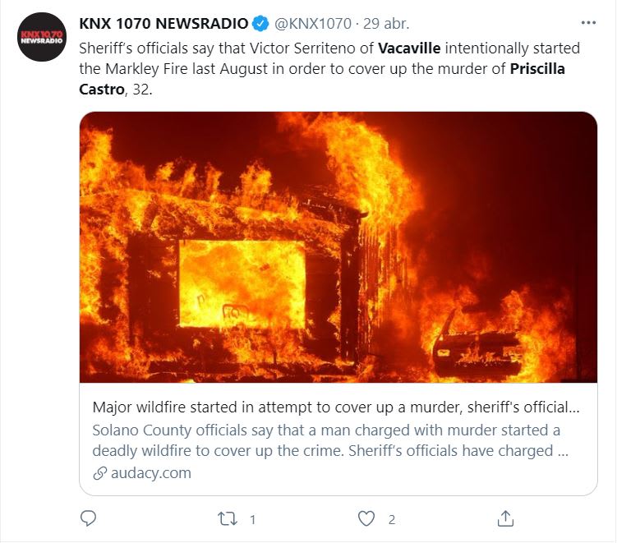Retweet the KNX 1070 post
Screen dimensions: 617x543
[x=228, y=519]
